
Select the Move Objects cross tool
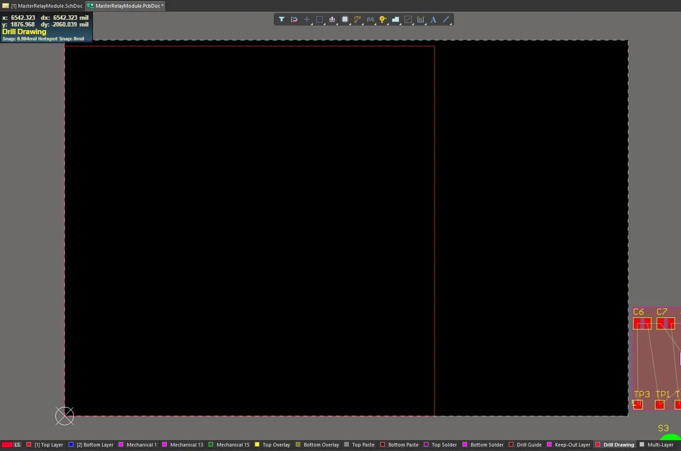pos(306,19)
